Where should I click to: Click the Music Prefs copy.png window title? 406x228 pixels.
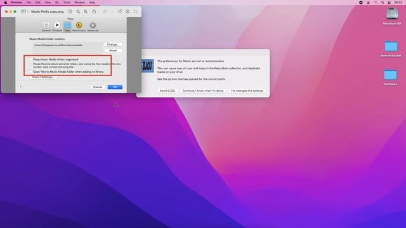[x=48, y=11]
